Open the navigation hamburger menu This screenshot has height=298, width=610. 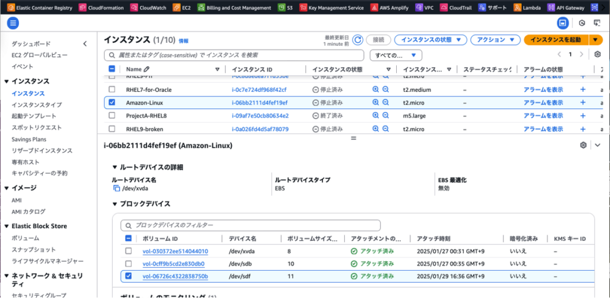coord(13,23)
